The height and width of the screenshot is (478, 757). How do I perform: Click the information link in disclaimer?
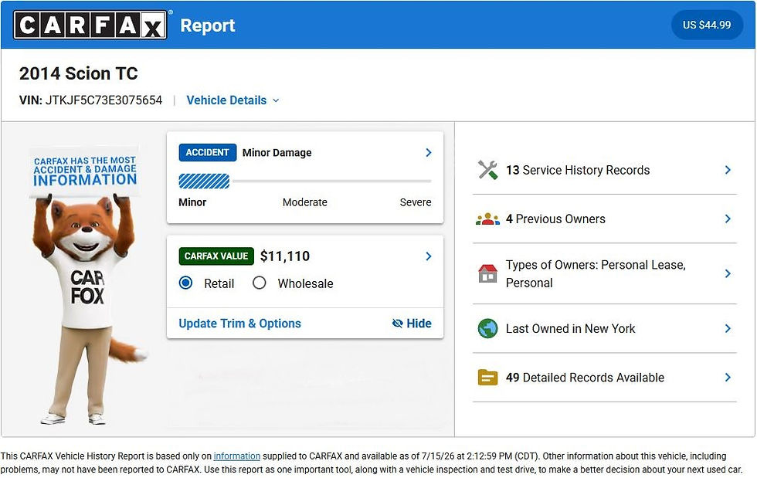click(x=236, y=456)
